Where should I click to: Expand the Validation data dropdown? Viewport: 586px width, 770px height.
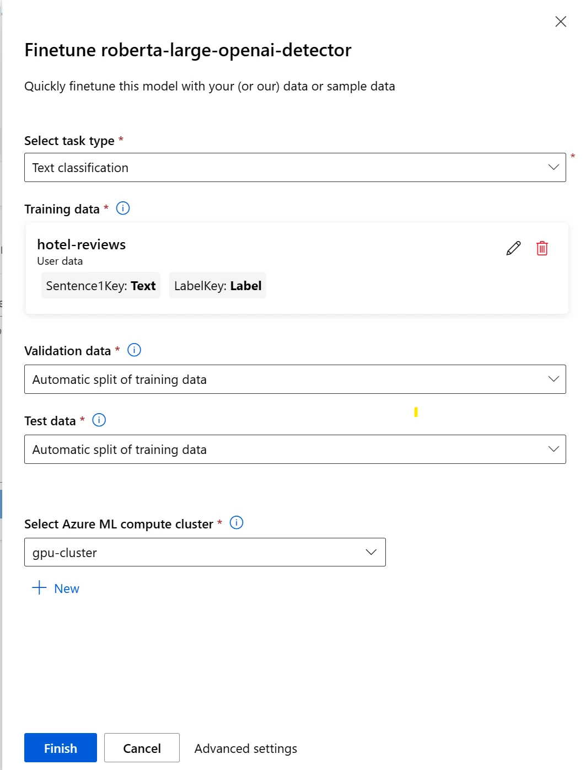point(553,379)
